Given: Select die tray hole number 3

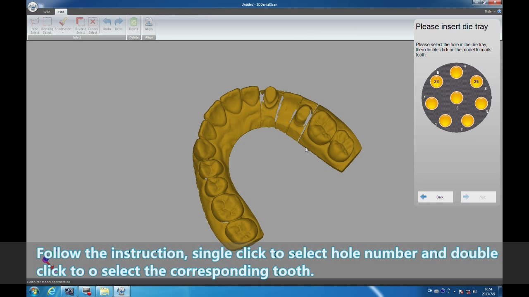Looking at the screenshot, I should click(x=481, y=104).
